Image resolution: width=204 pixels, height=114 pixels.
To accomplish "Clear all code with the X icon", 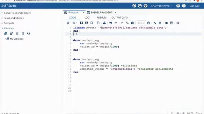I will pos(155,23).
